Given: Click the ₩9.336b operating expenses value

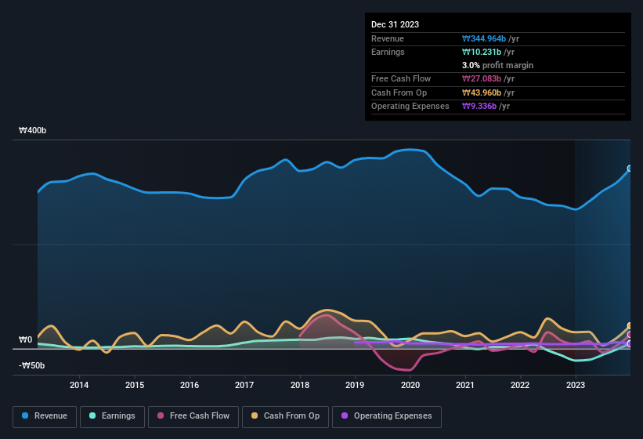Looking at the screenshot, I should [479, 107].
